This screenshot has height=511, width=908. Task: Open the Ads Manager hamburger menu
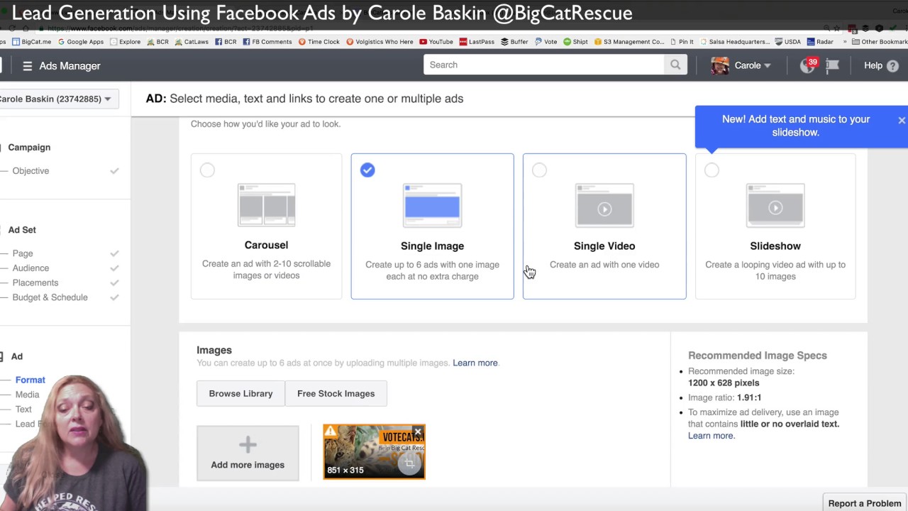click(27, 66)
